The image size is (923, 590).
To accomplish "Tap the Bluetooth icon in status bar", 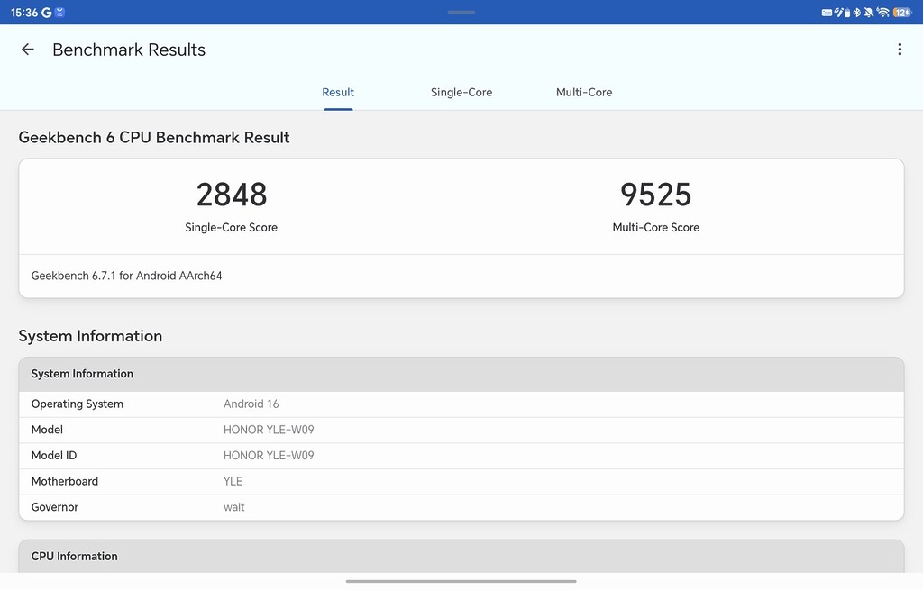I will tap(857, 13).
